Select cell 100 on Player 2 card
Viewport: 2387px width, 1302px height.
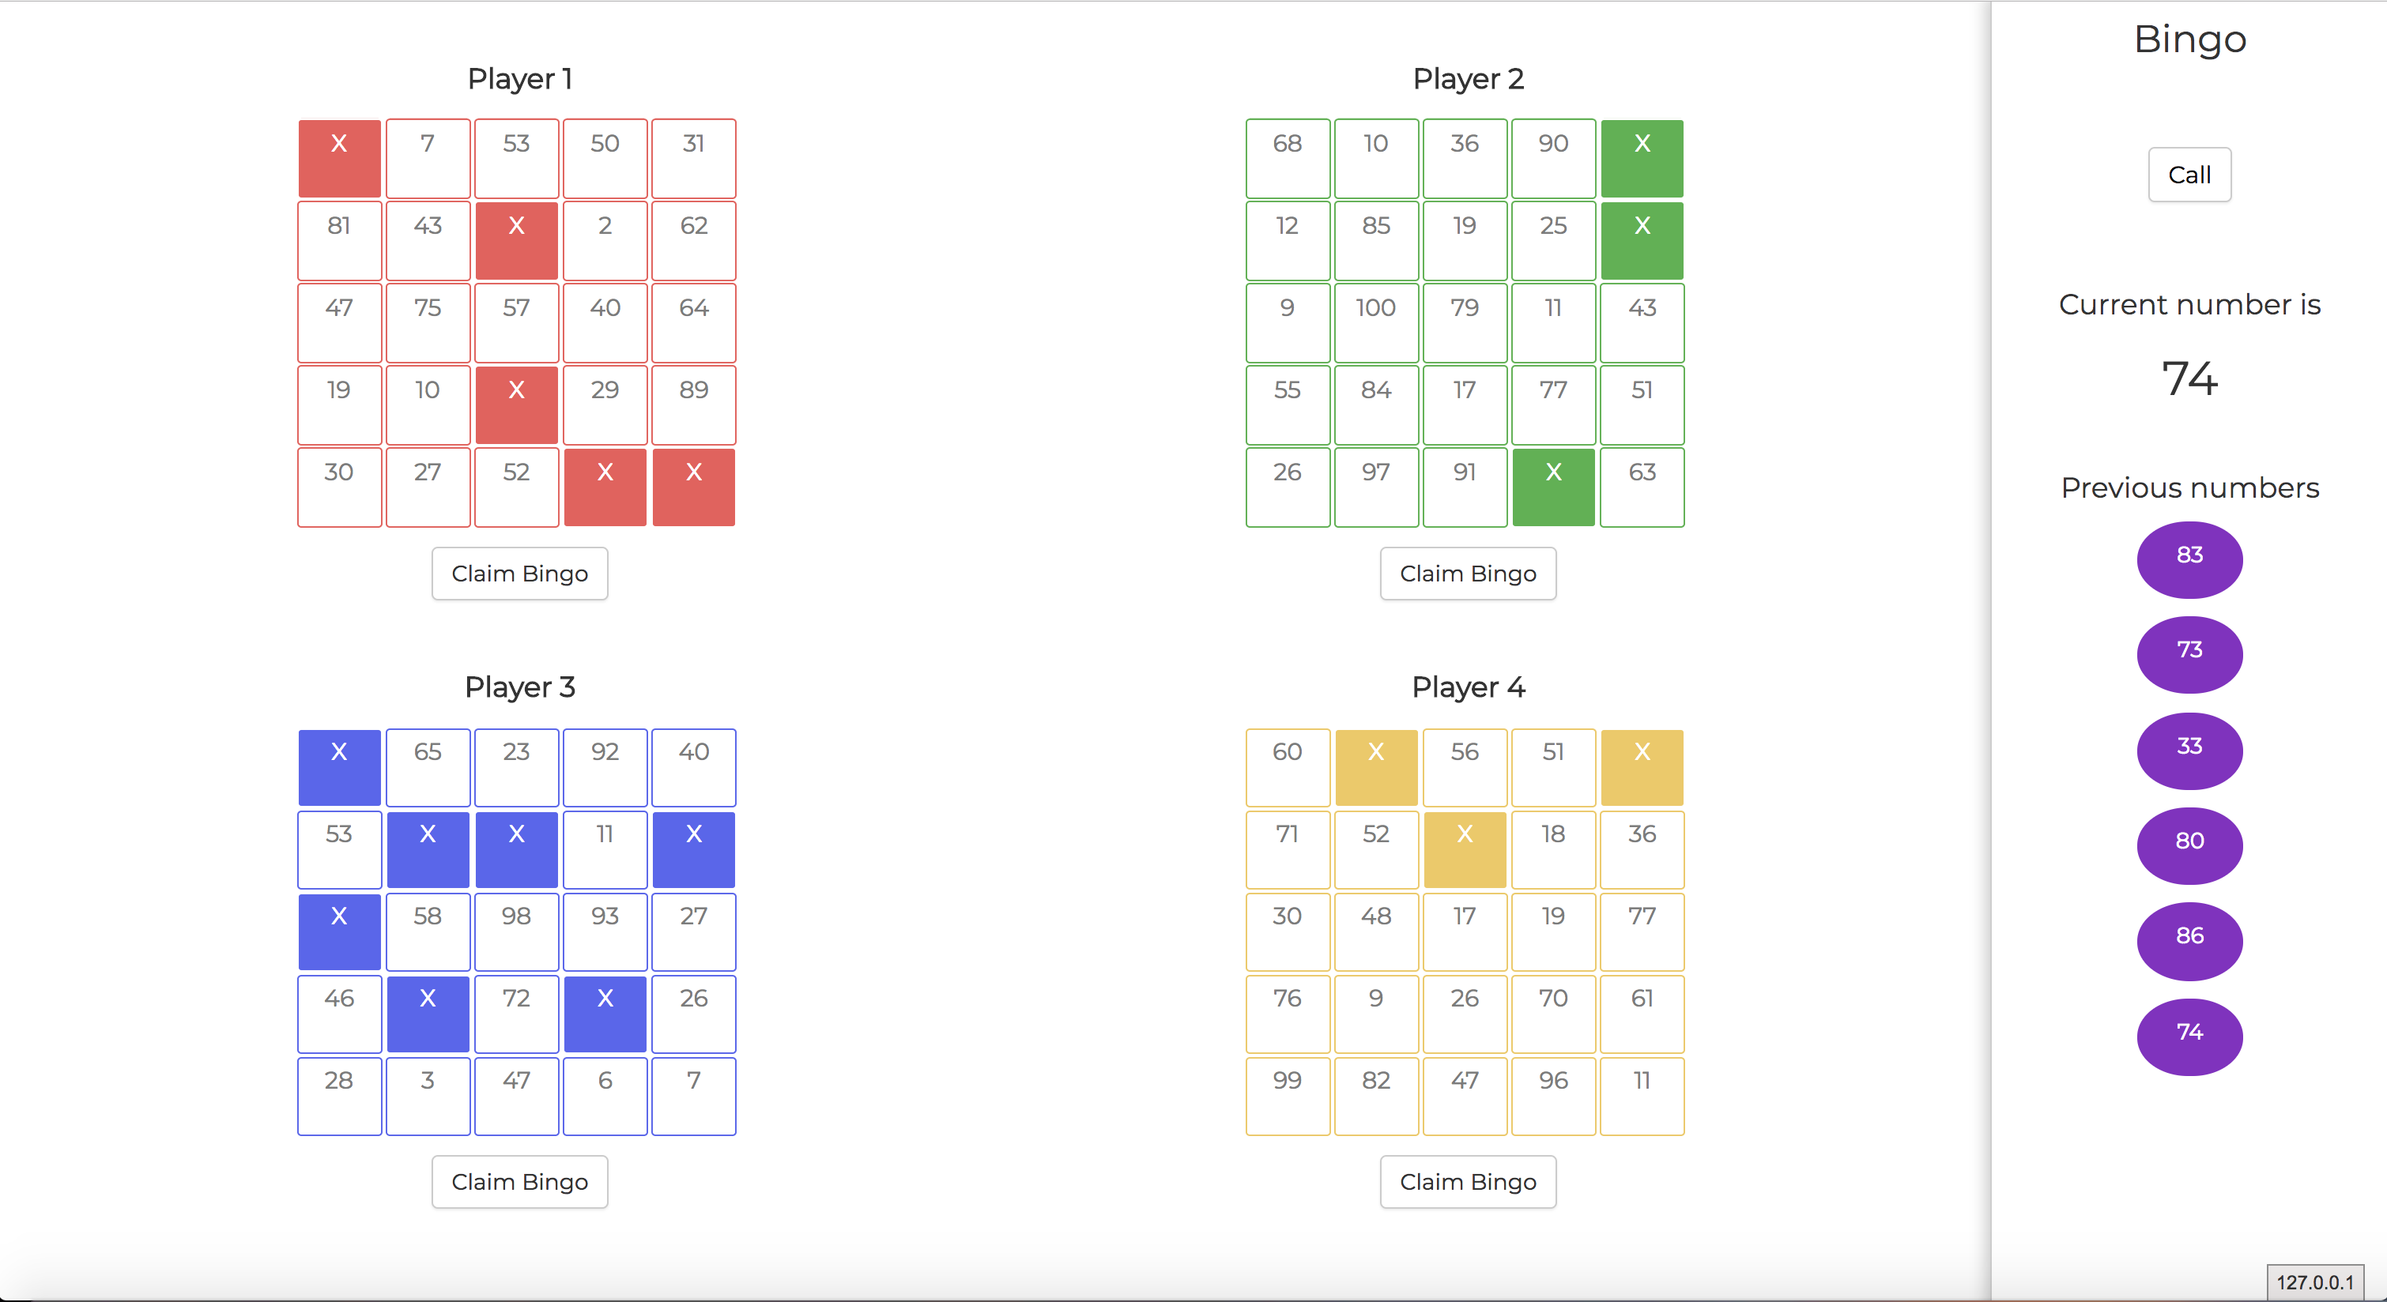tap(1376, 322)
